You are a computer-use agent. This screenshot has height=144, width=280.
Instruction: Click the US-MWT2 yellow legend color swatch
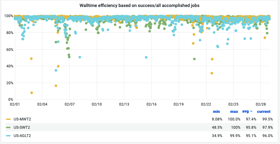pyautogui.click(x=9, y=119)
